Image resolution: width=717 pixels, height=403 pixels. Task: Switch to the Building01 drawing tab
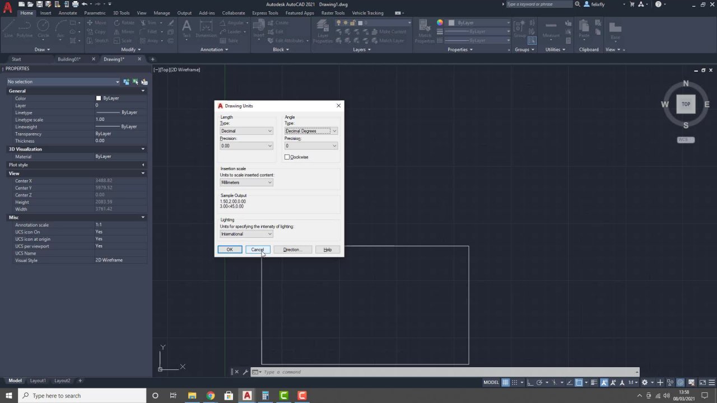69,59
